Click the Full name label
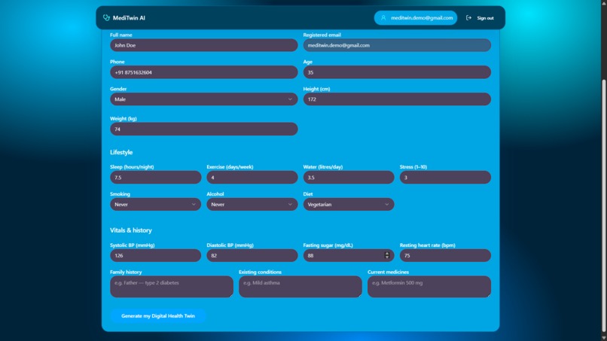This screenshot has width=607, height=341. (x=120, y=35)
